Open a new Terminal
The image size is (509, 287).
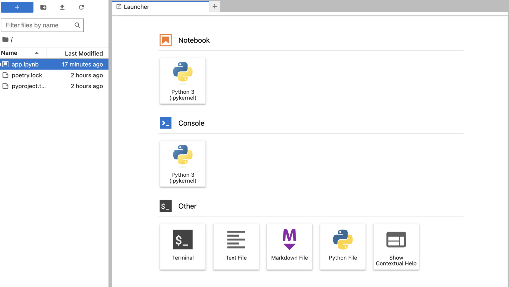pyautogui.click(x=183, y=247)
